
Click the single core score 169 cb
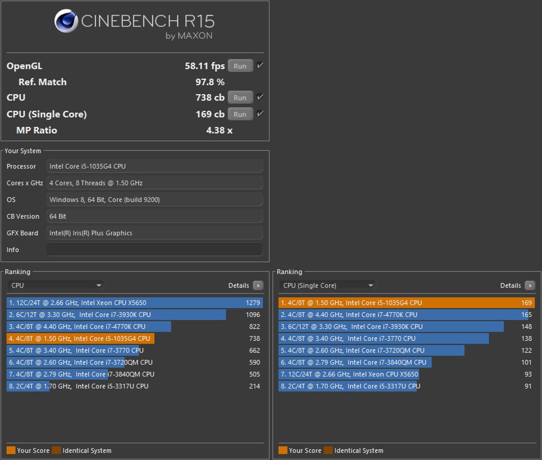coord(210,114)
